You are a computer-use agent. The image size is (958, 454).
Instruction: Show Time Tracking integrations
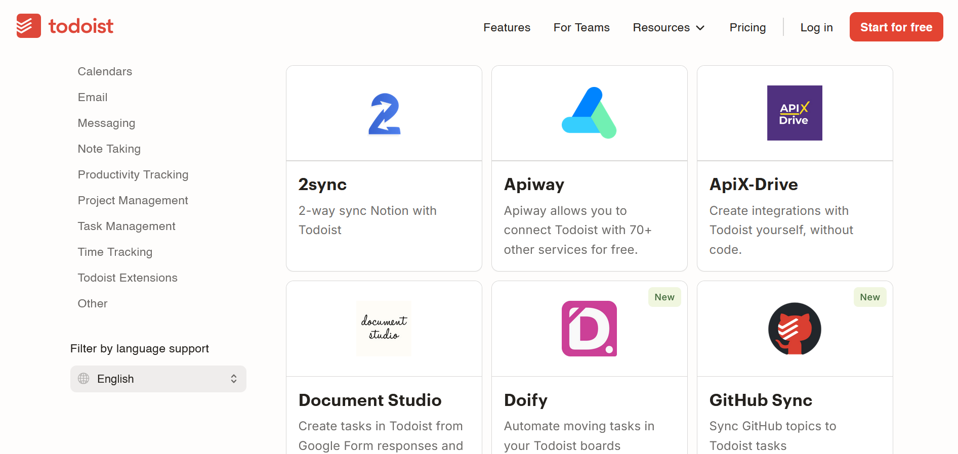pos(115,252)
